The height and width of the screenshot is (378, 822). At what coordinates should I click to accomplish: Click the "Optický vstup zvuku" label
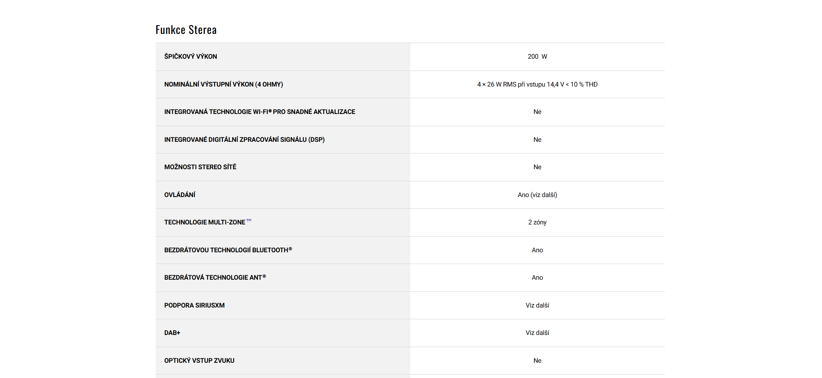coord(199,361)
